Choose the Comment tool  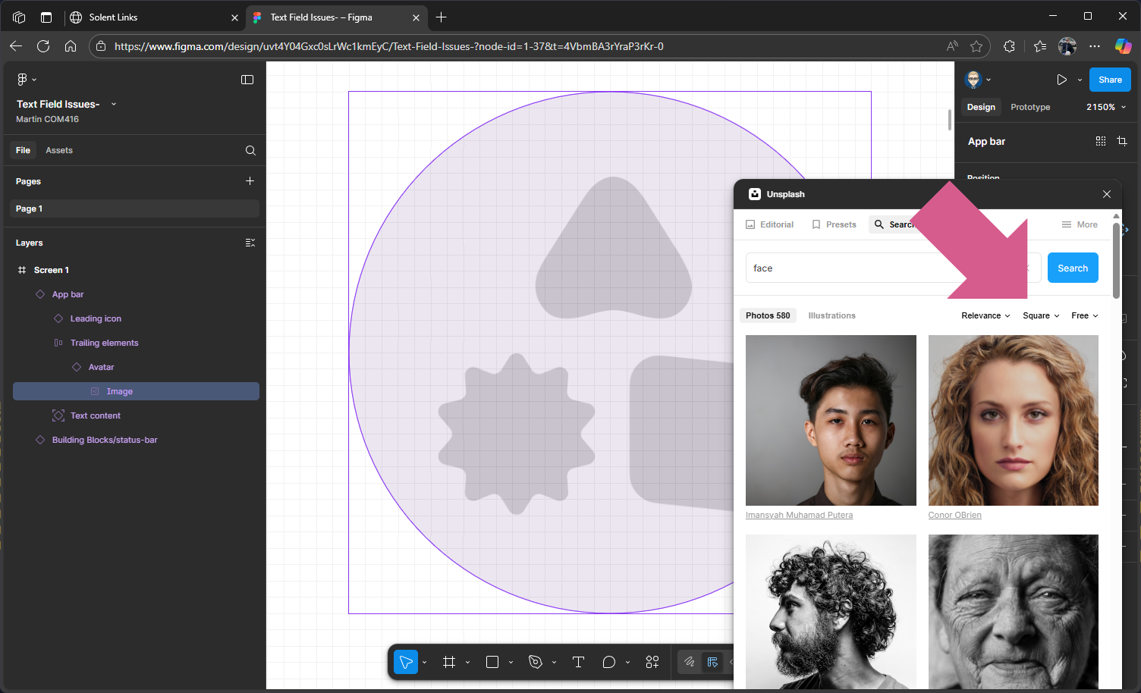pyautogui.click(x=608, y=662)
